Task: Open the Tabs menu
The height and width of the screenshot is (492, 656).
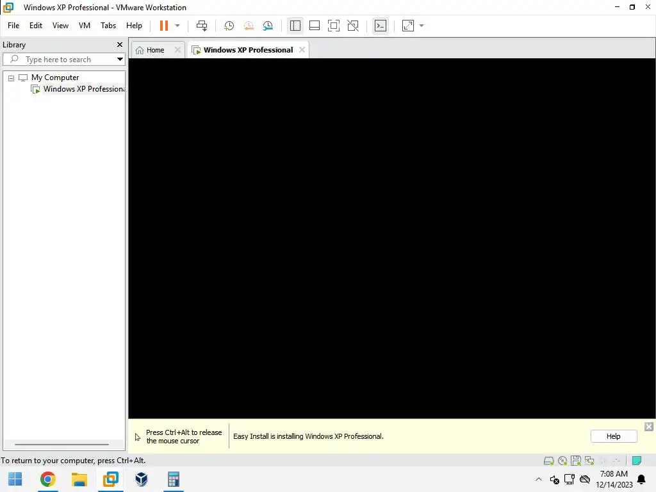Action: (108, 26)
